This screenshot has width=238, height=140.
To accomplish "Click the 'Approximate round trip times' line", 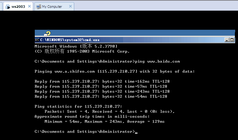I will click(92, 117).
